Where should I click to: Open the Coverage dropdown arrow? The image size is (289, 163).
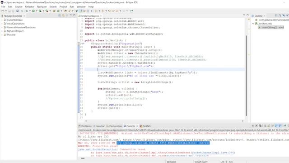point(43,11)
